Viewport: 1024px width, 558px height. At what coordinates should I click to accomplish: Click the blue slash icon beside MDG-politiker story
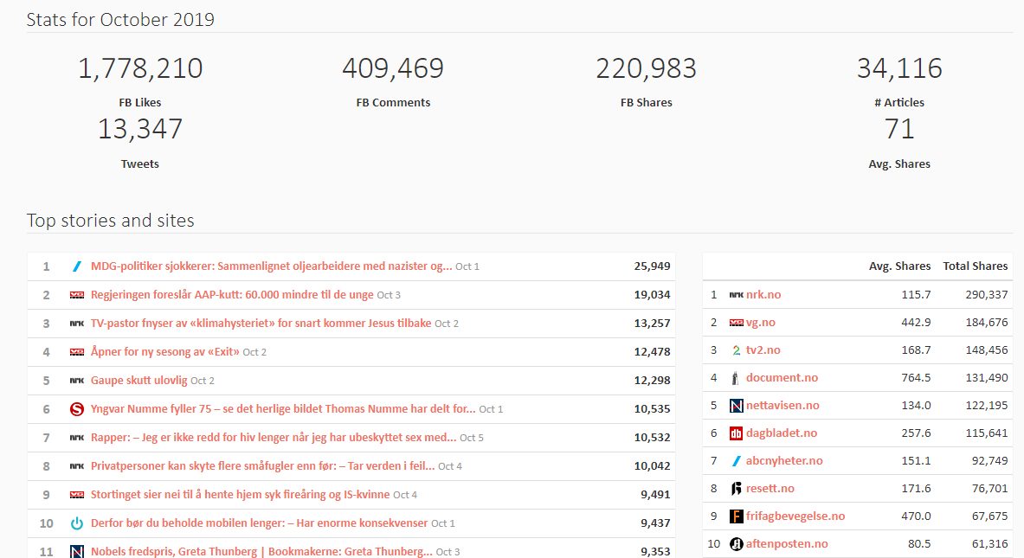(76, 266)
